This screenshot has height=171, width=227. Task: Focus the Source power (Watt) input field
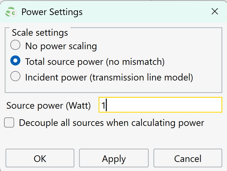click(x=160, y=105)
